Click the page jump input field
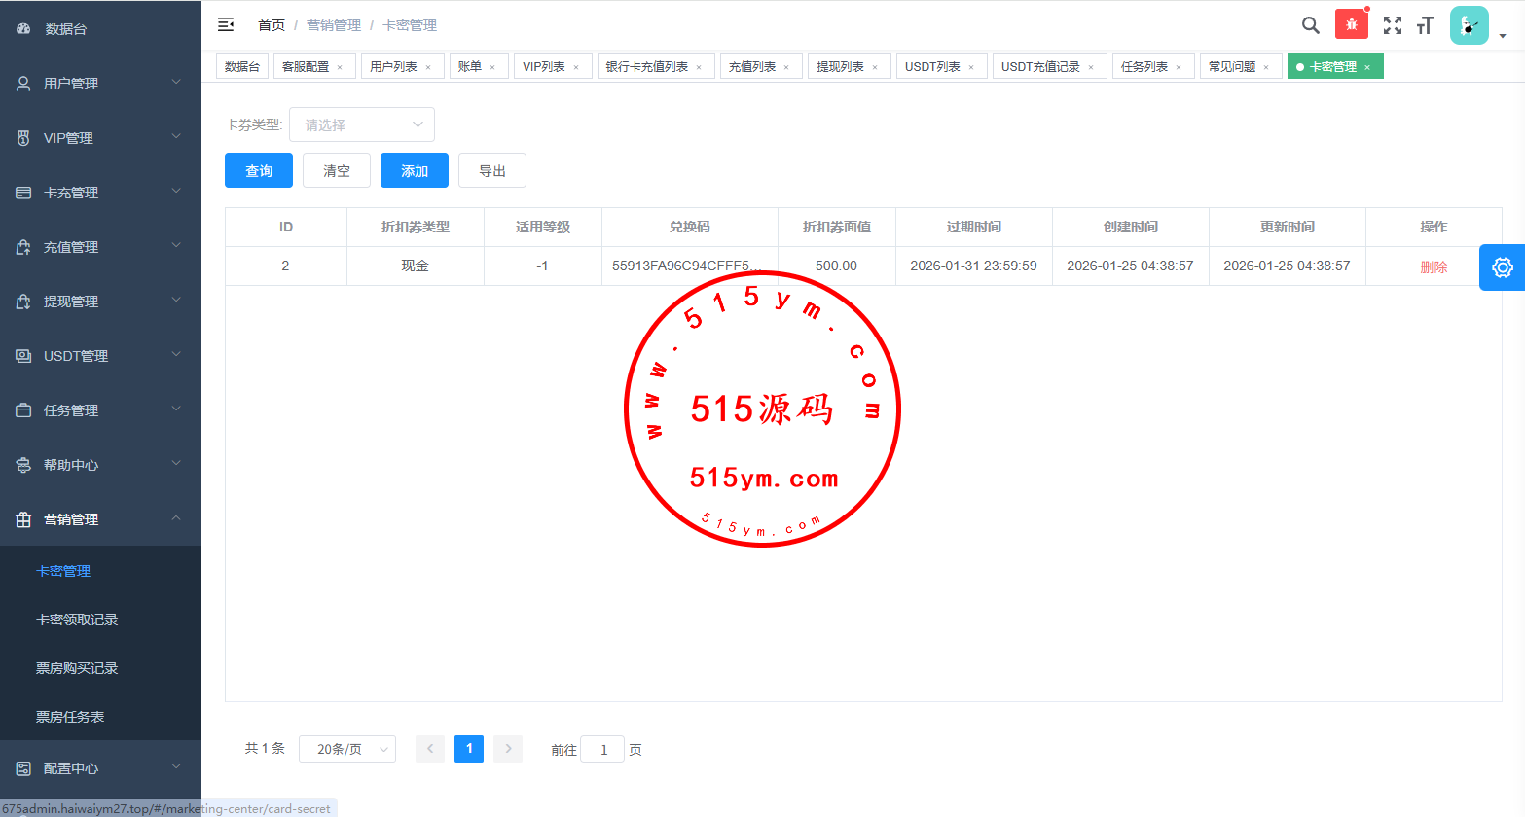The width and height of the screenshot is (1525, 817). (x=602, y=749)
